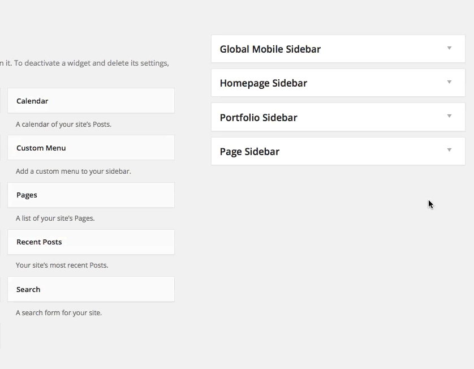
Task: Expand the Global Mobile Sidebar panel
Action: coord(338,49)
